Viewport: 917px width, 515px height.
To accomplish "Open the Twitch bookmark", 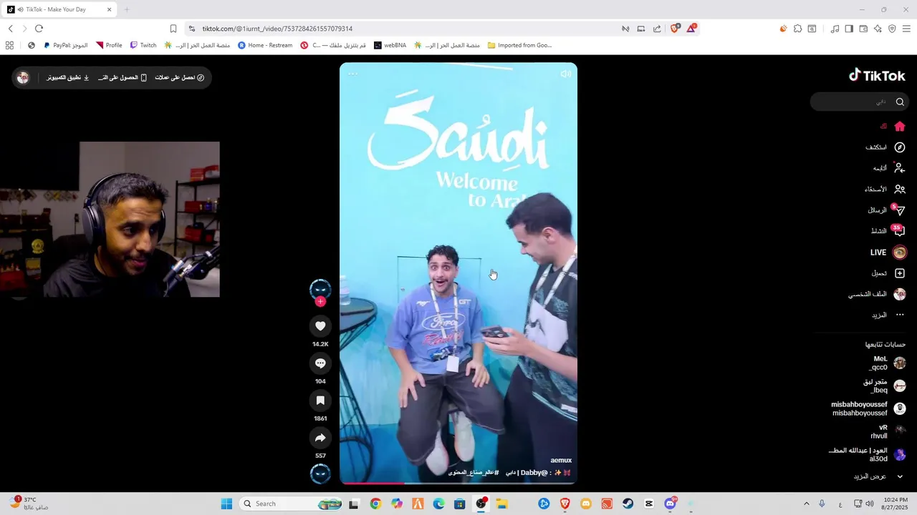I will 143,45.
